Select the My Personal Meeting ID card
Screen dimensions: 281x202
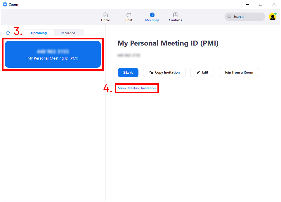(x=53, y=54)
